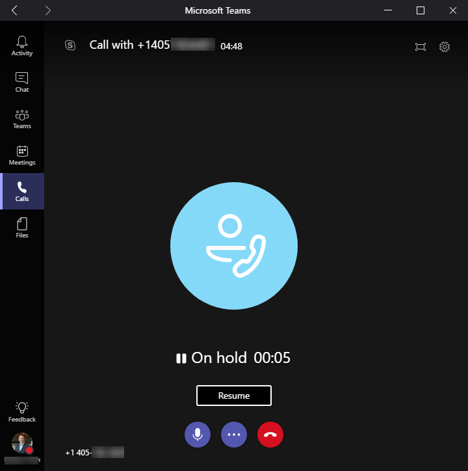468x471 pixels.
Task: Navigate back with the left arrow
Action: coord(14,10)
